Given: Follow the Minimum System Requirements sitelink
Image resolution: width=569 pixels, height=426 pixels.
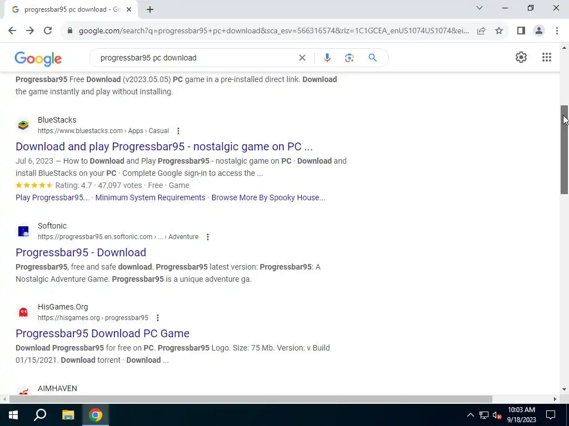Looking at the screenshot, I should pos(150,197).
